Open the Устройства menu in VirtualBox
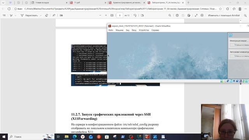Screen dimensions: 249x140 144,30
